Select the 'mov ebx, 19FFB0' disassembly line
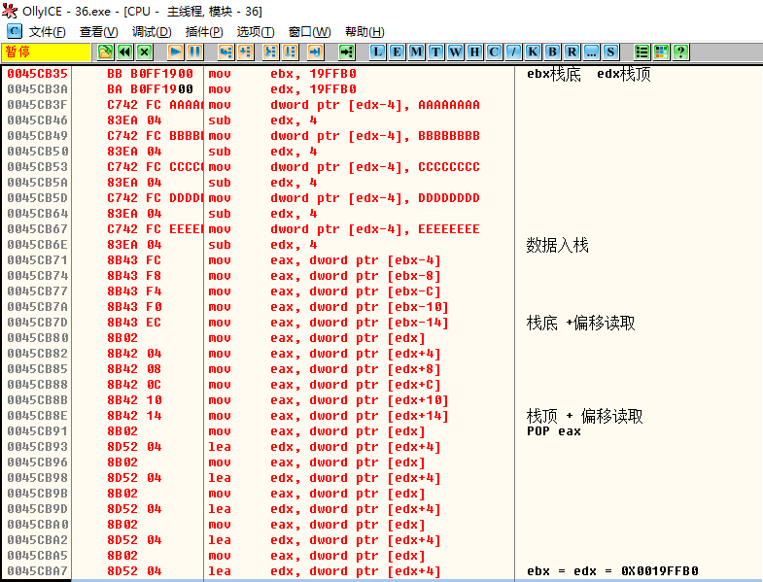 pos(313,74)
